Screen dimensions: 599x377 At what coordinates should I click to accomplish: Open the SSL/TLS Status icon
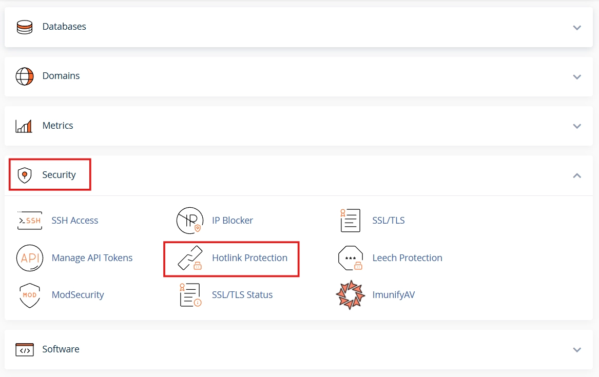coord(190,295)
